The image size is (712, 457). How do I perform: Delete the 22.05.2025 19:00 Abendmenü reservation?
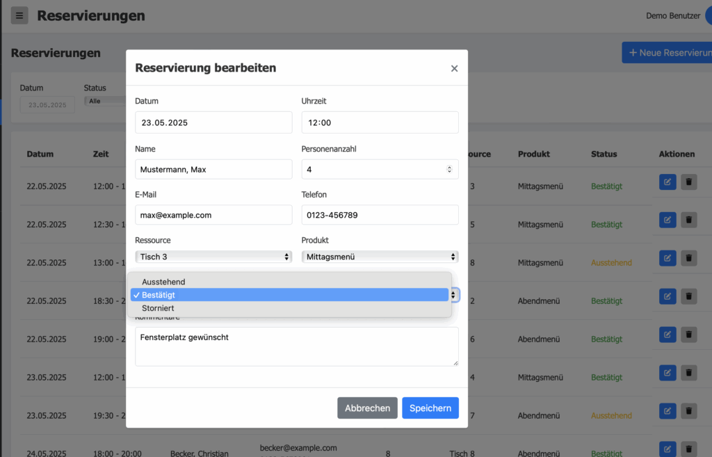tap(688, 335)
